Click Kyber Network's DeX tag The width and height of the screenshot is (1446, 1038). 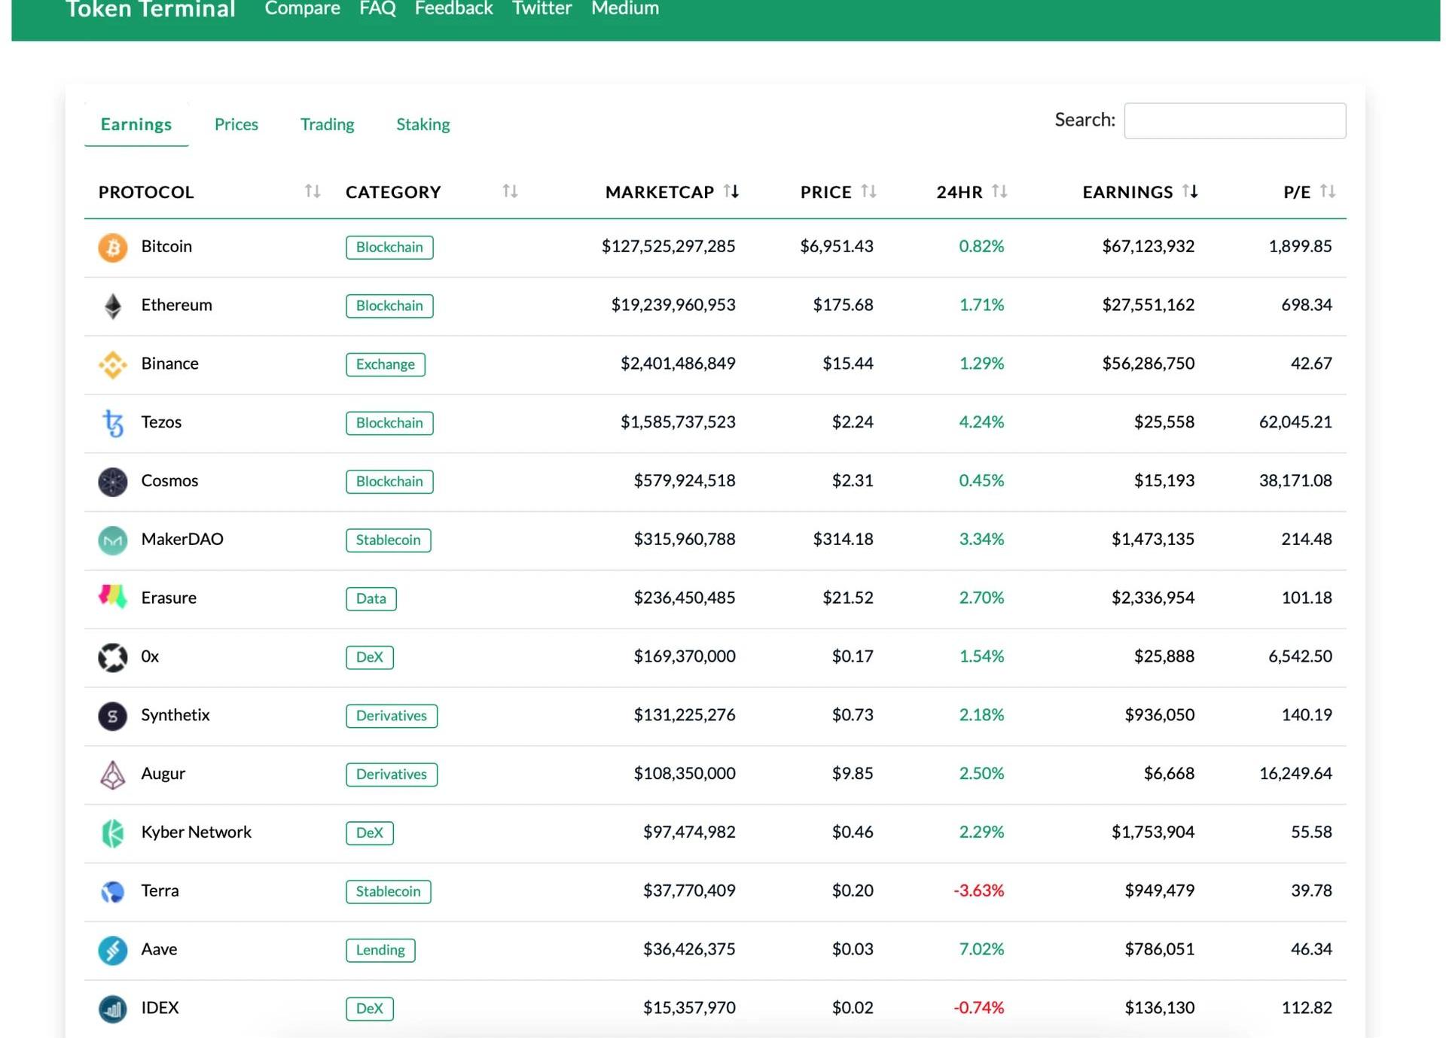pyautogui.click(x=370, y=833)
